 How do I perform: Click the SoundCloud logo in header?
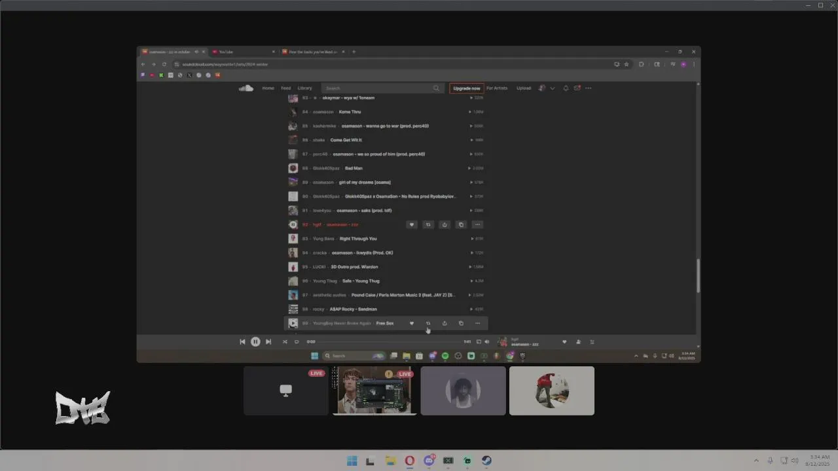[246, 88]
